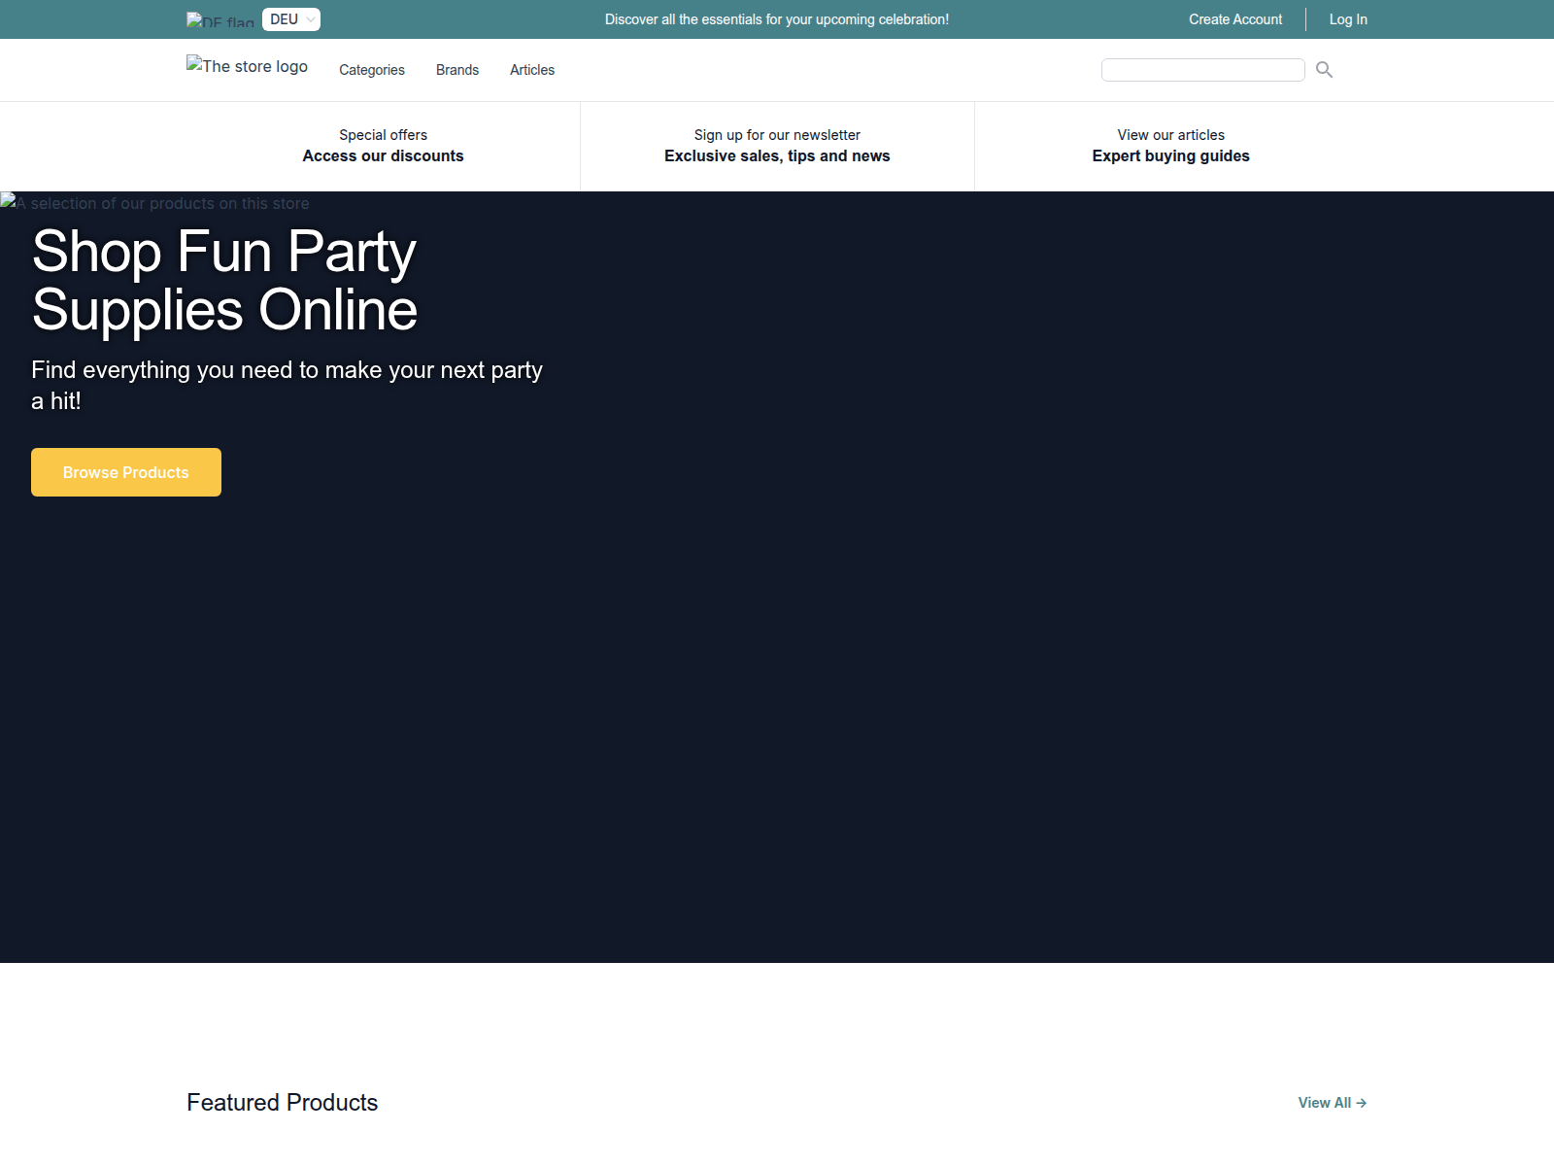
Task: Click the View All arrow icon
Action: (x=1361, y=1103)
